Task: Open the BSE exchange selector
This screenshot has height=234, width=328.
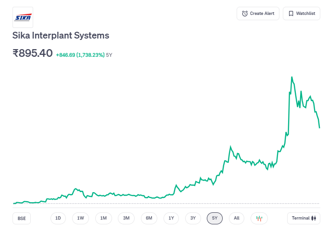Action: 22,218
